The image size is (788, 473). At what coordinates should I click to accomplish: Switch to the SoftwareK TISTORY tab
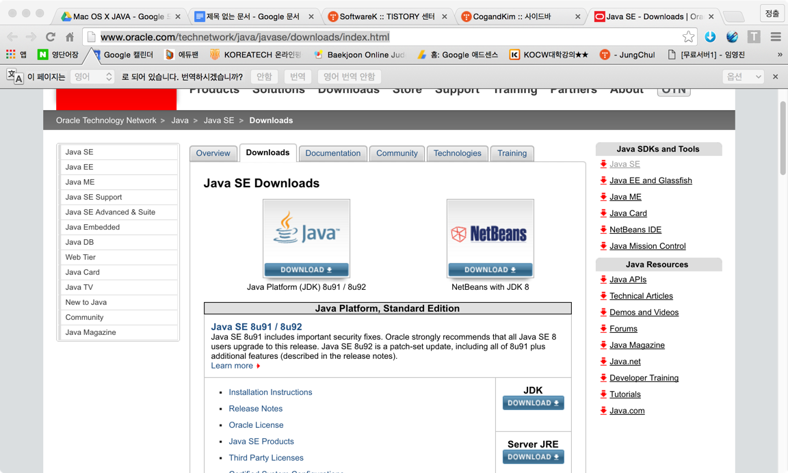click(386, 16)
